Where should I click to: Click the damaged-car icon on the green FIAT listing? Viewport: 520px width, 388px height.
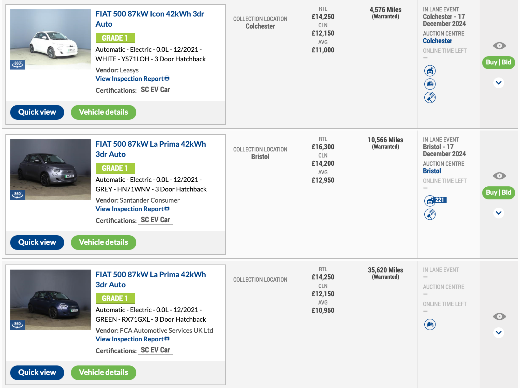pyautogui.click(x=430, y=324)
